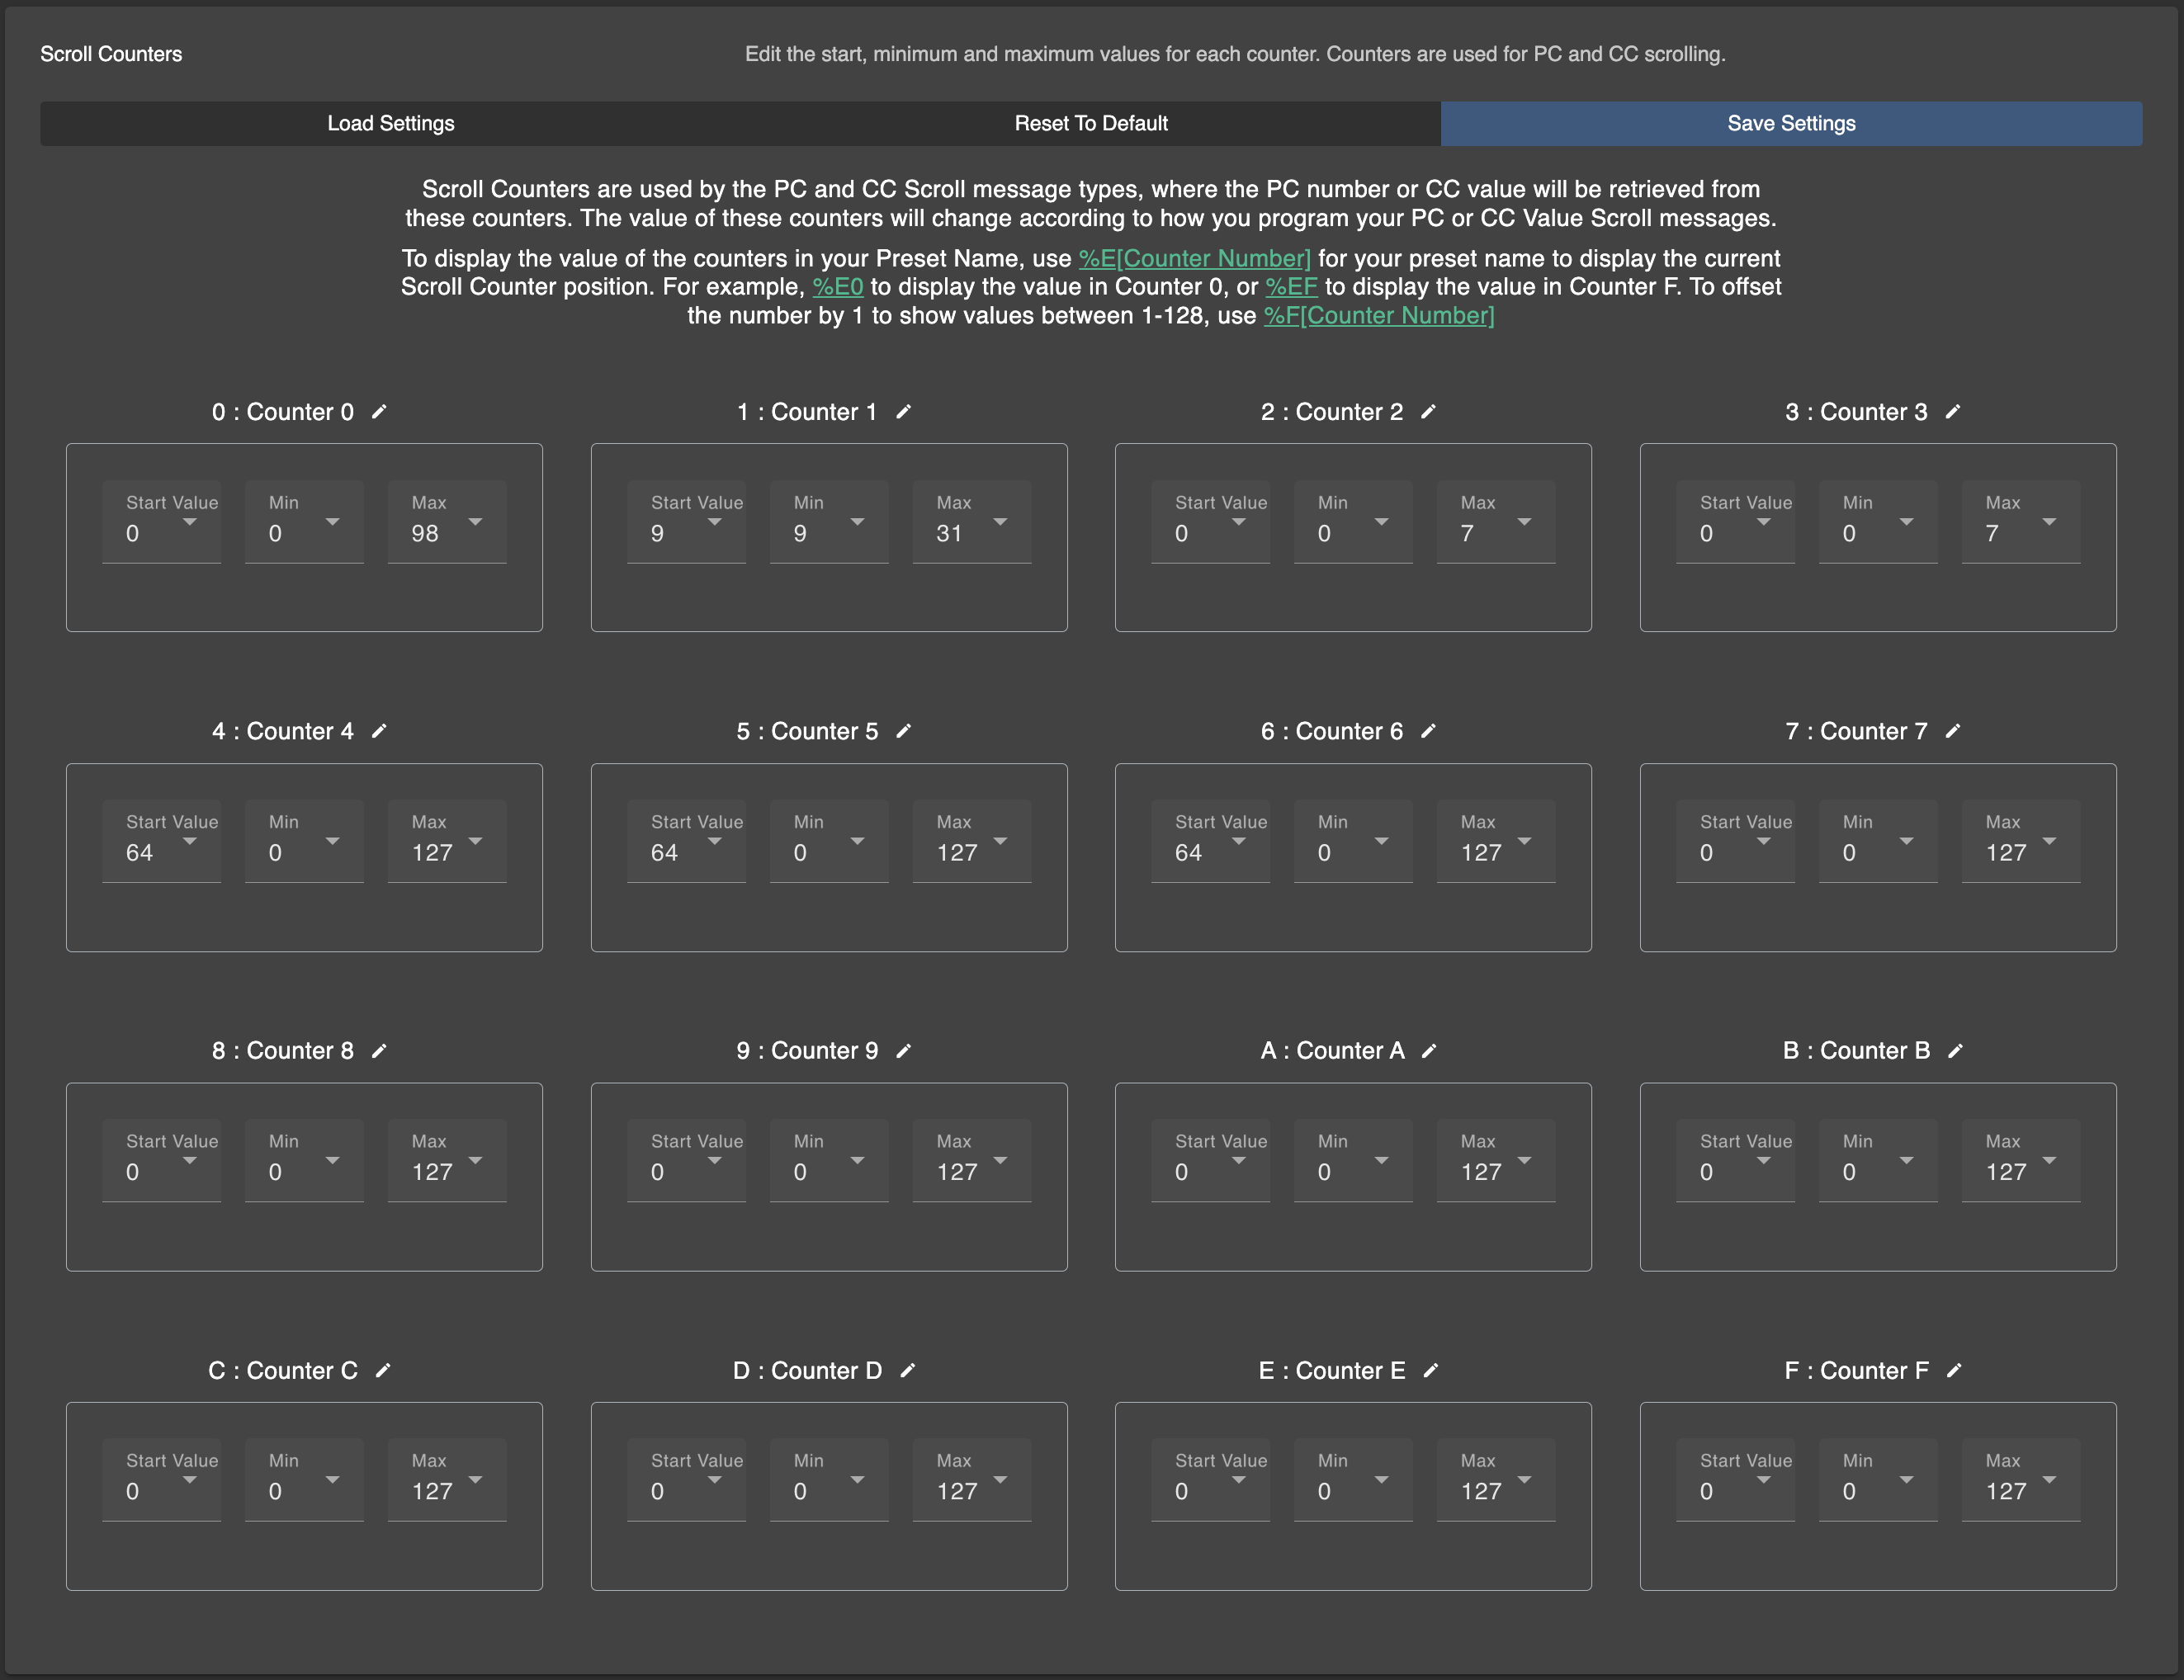Image resolution: width=2184 pixels, height=1680 pixels.
Task: Open Start Value dropdown for Counter 5
Action: pyautogui.click(x=716, y=841)
